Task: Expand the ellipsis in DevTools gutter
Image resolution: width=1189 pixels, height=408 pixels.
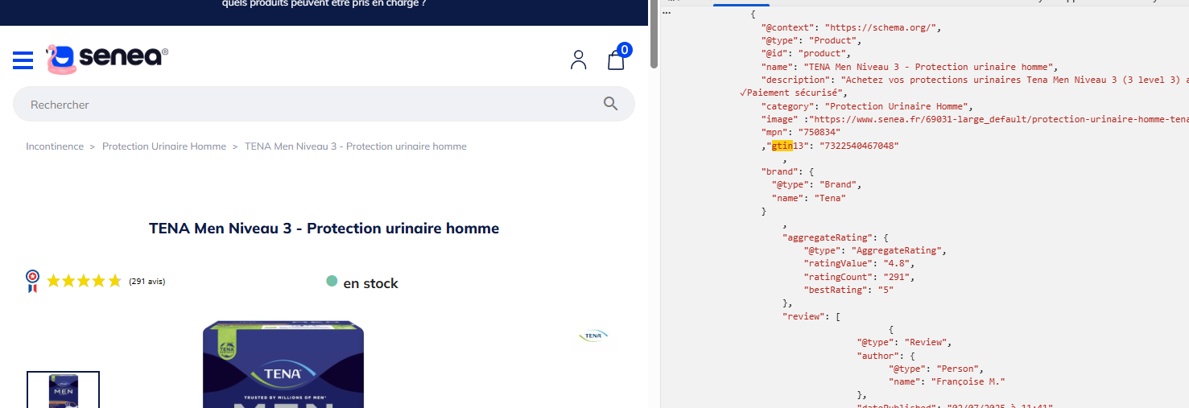Action: 667,14
